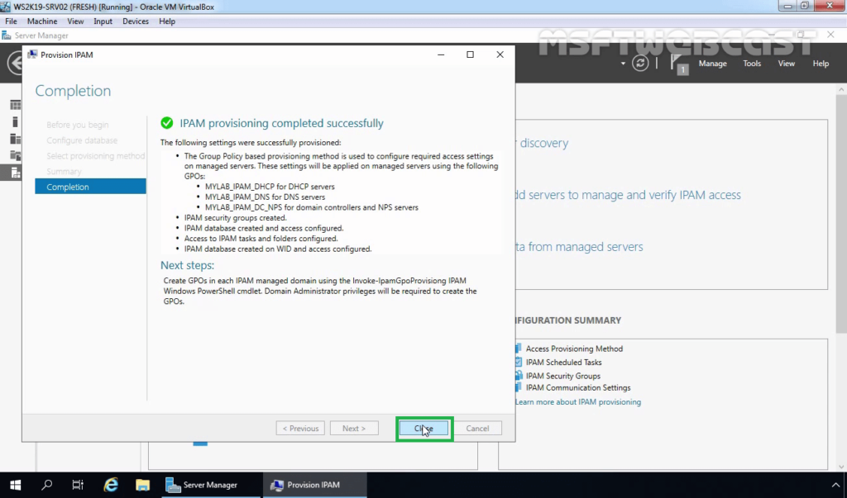Open the VirtualBox Machine menu
The width and height of the screenshot is (847, 498).
pyautogui.click(x=42, y=21)
